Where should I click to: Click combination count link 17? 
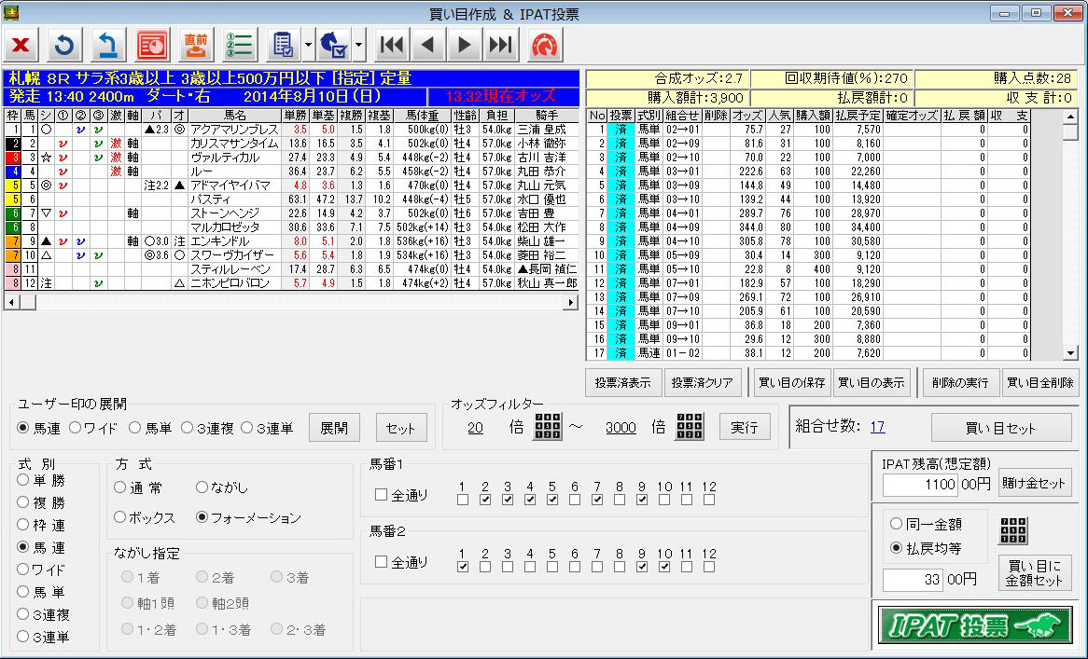pyautogui.click(x=877, y=427)
